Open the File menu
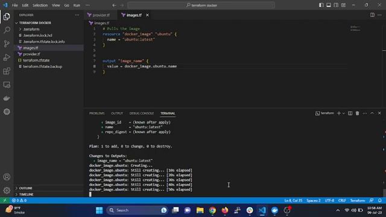Viewport: 386px width, 217px height. [x=14, y=5]
